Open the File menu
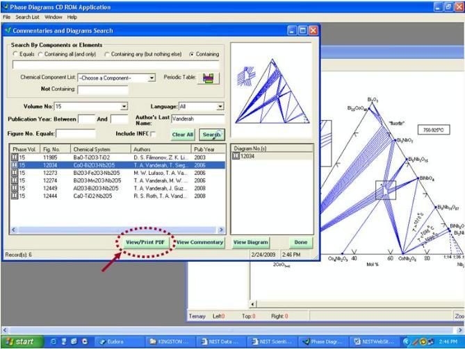Screen dimensions: 465x349 (x=6, y=17)
